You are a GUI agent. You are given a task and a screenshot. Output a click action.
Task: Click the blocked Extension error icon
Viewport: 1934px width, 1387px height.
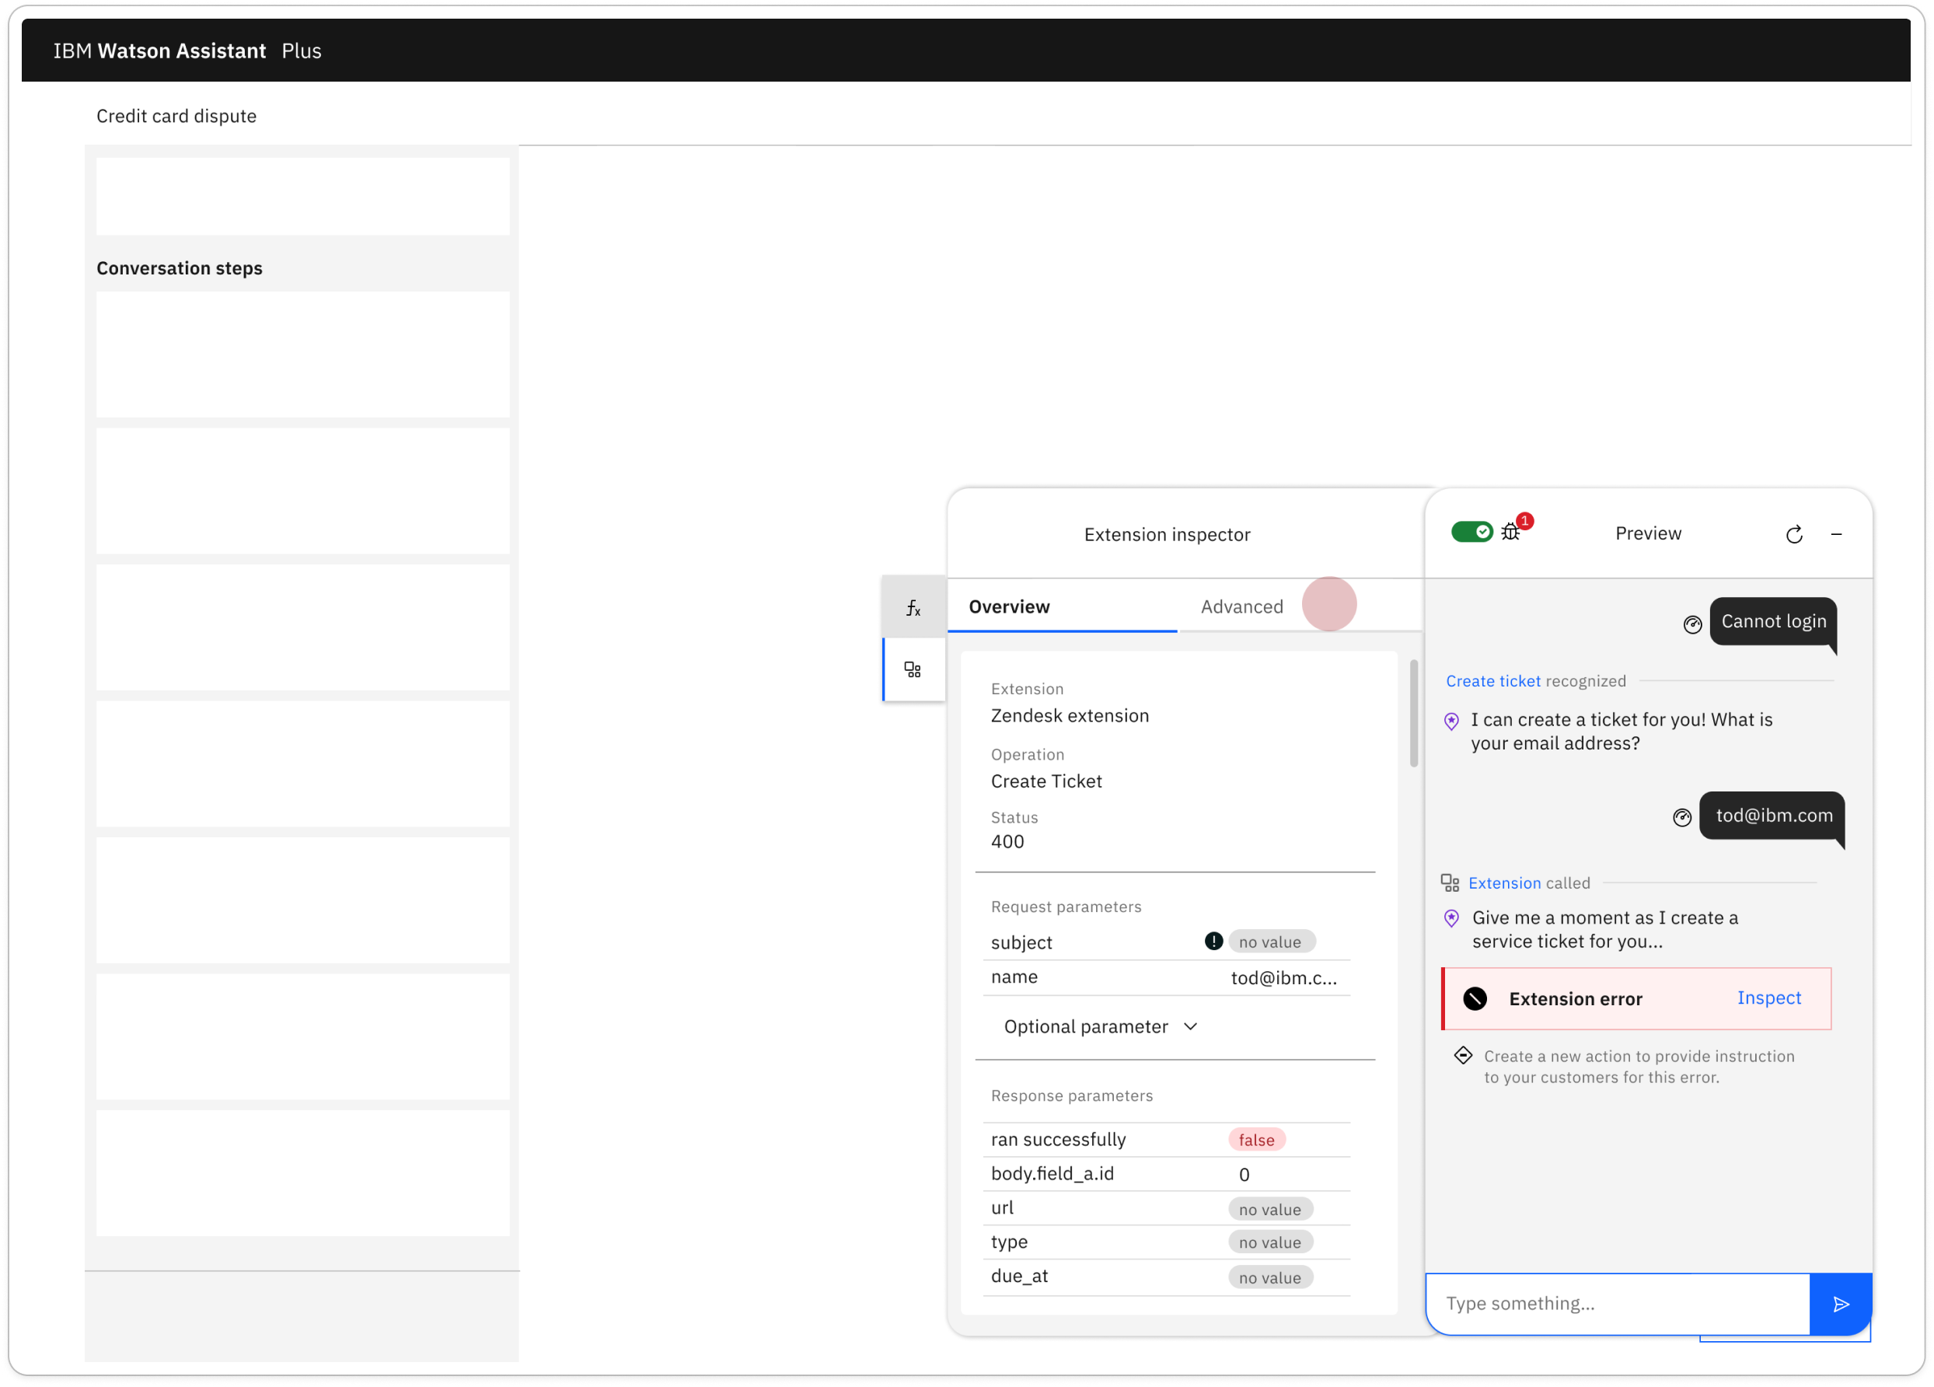point(1475,998)
